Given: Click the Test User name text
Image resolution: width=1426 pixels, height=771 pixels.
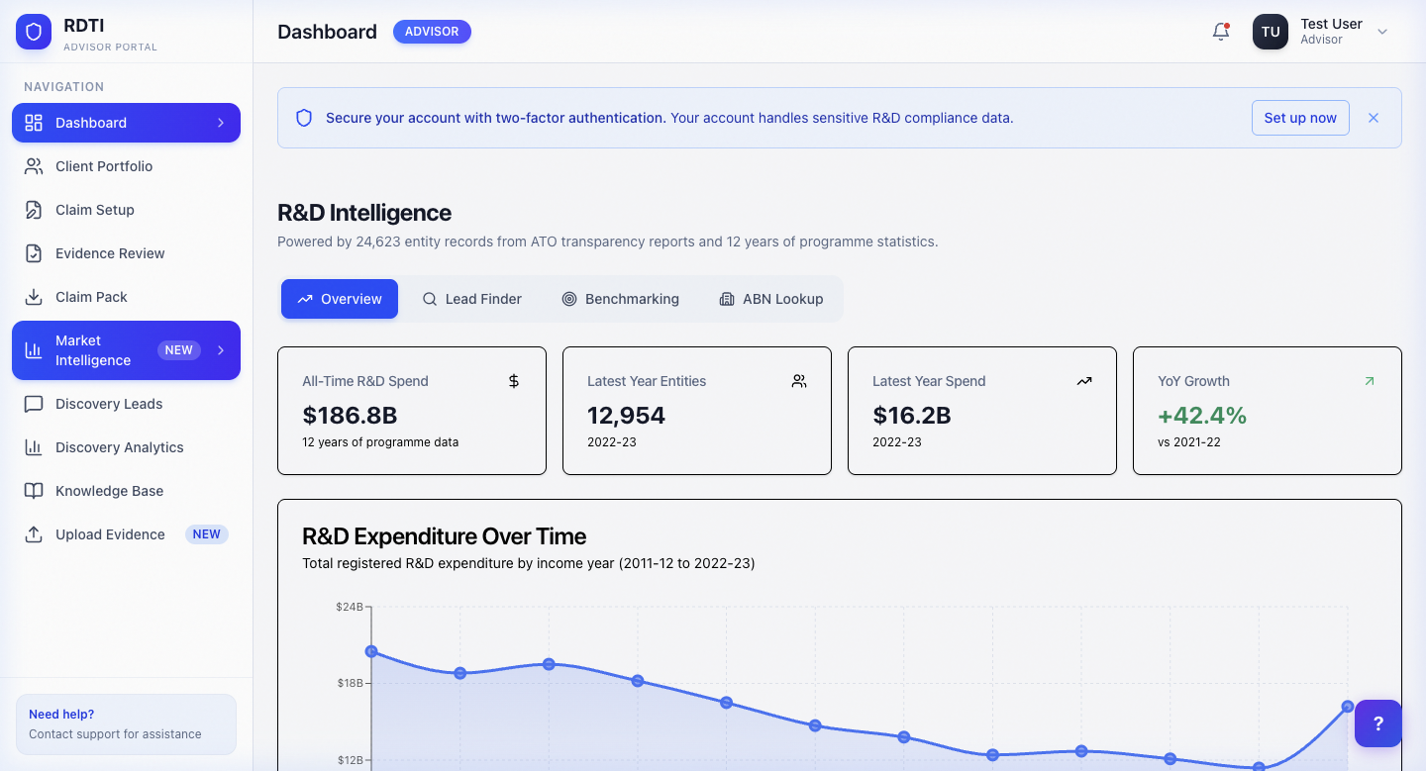Looking at the screenshot, I should pos(1331,24).
